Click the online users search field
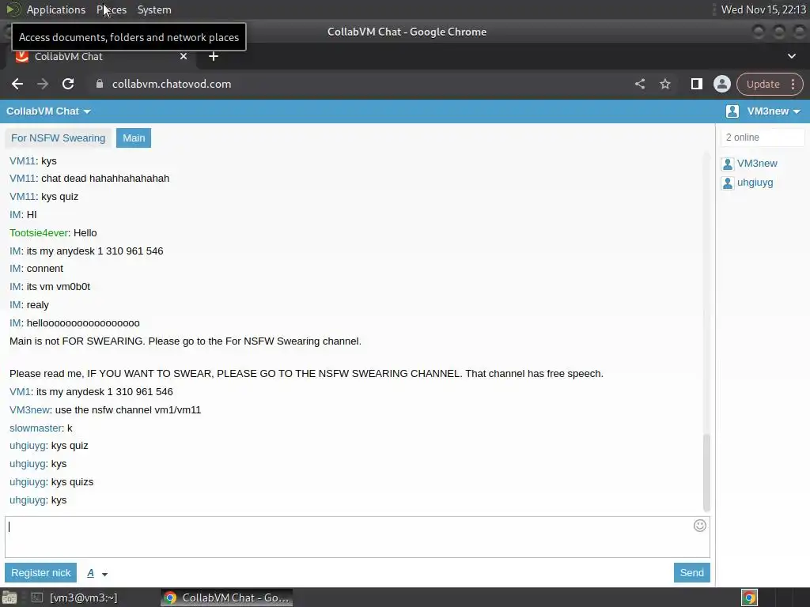810x607 pixels. 762,138
